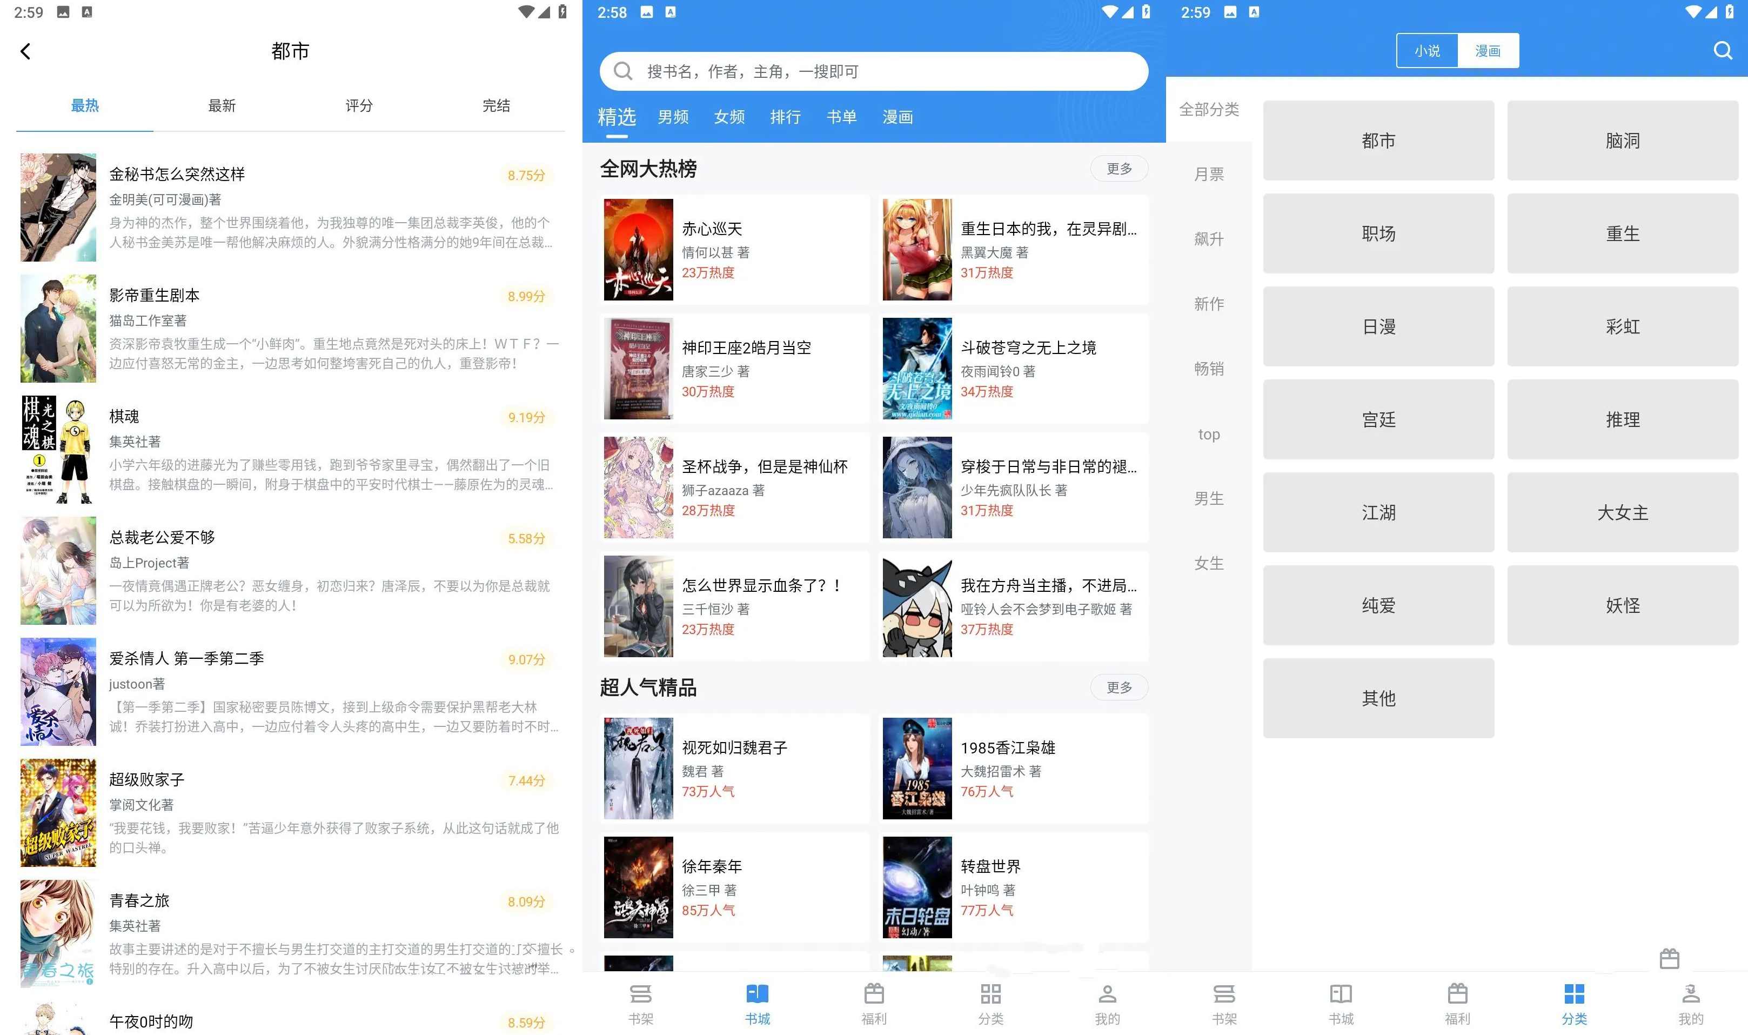Open the 转盘世界 title
The height and width of the screenshot is (1035, 1748).
tap(990, 866)
